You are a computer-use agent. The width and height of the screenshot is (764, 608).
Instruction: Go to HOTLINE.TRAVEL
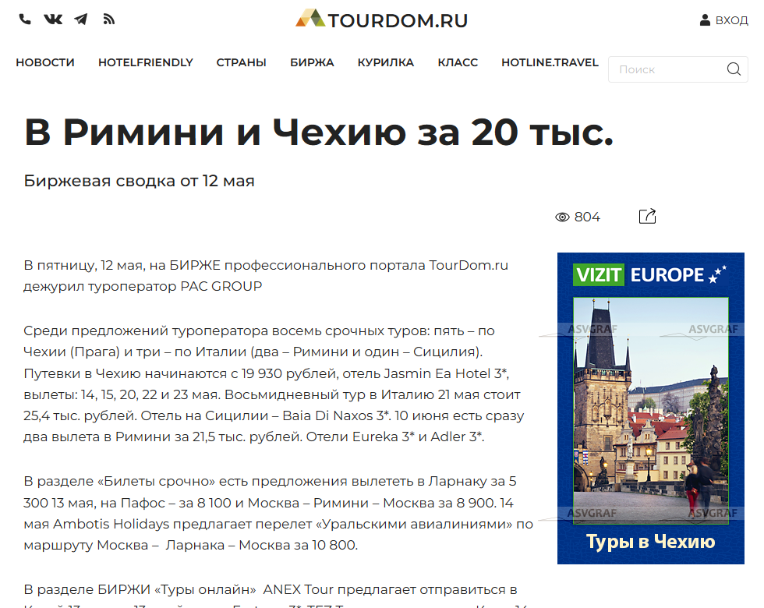pyautogui.click(x=550, y=63)
